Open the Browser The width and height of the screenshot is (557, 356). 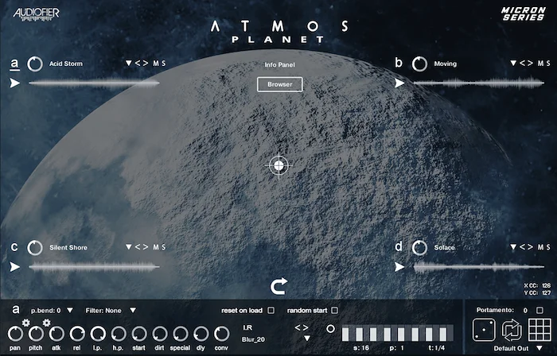click(x=280, y=84)
